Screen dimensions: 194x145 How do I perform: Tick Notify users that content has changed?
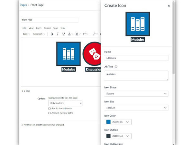(x=22, y=125)
